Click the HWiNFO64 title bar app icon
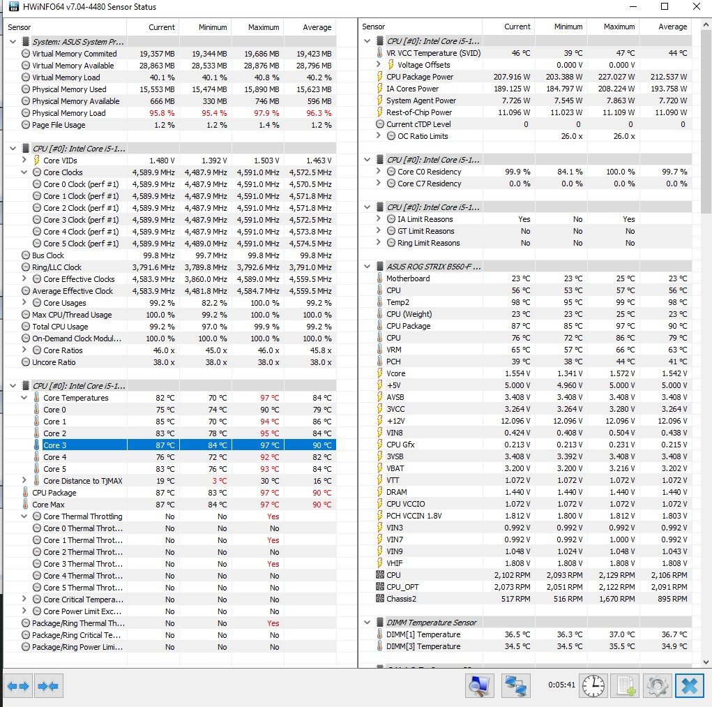Image resolution: width=712 pixels, height=707 pixels. [14, 6]
